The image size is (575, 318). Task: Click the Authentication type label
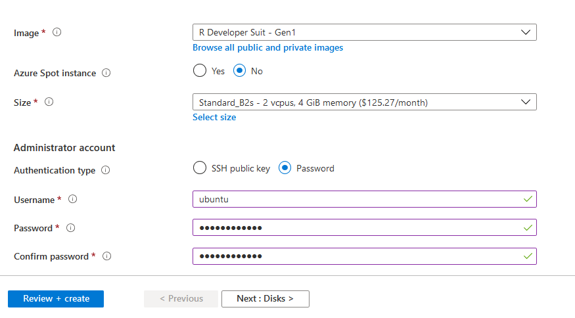[x=55, y=171]
